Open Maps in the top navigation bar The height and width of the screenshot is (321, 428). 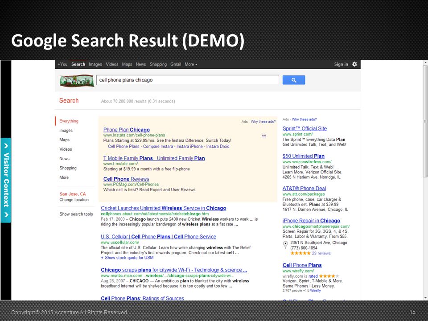click(127, 64)
